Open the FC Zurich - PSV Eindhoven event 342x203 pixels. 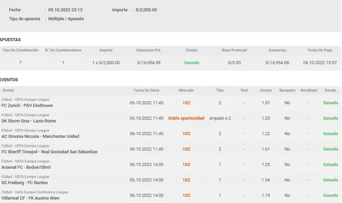[x=27, y=106]
